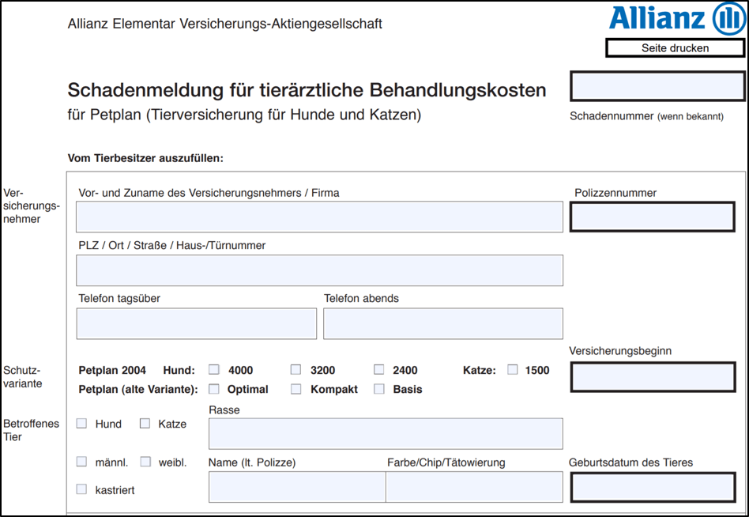Viewport: 749px width, 517px height.
Task: Check the Hund 4000 checkbox
Action: pos(214,370)
